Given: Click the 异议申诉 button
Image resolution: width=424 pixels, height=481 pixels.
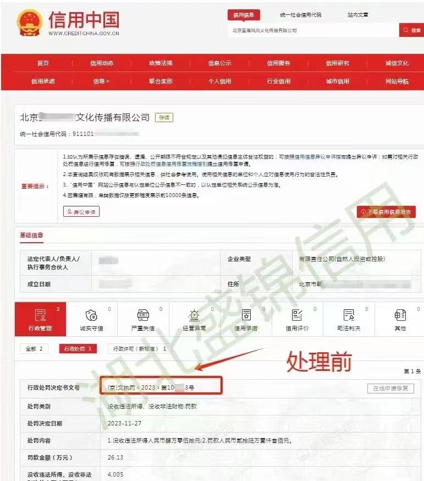Looking at the screenshot, I should tap(81, 212).
